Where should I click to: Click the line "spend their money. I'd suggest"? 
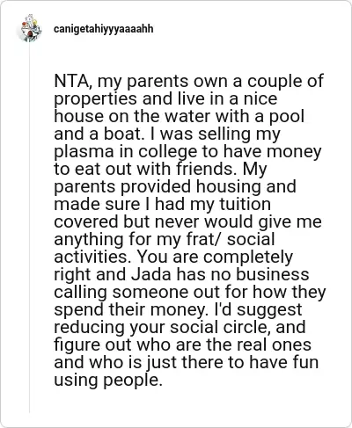178,310
